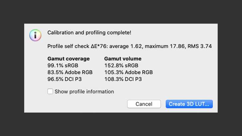Click 'Calibration and profiling complete!' heading
Screen dimensions: 242x136
(89, 33)
